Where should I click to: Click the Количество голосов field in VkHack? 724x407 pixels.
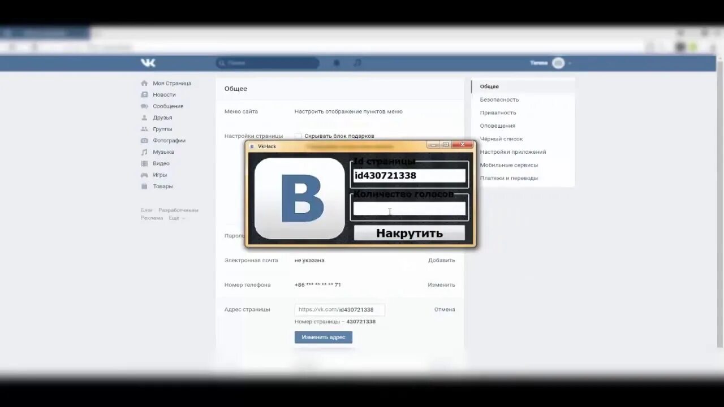pos(410,209)
